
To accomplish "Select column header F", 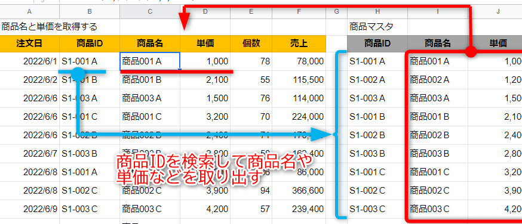I will click(299, 11).
